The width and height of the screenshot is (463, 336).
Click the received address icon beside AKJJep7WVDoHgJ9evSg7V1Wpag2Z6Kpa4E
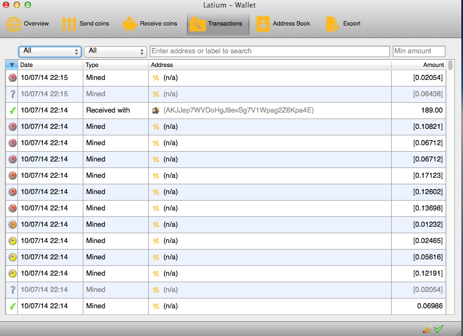[x=156, y=110]
